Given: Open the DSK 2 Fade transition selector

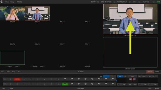Looking at the screenshot, I should point(155,84).
